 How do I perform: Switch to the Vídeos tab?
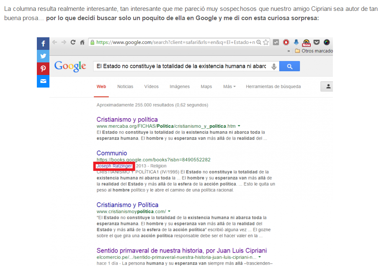coord(151,86)
